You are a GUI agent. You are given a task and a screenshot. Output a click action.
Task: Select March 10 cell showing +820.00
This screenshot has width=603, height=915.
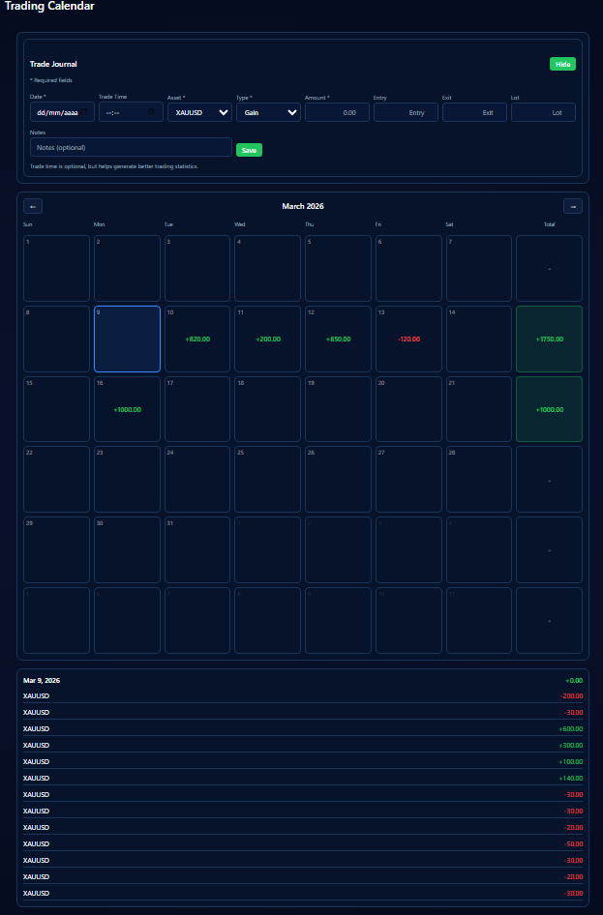click(197, 339)
